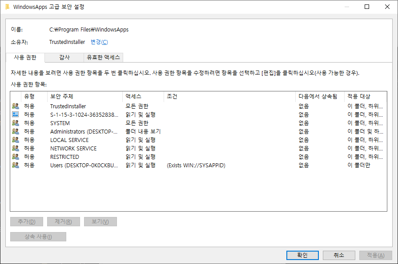The height and width of the screenshot is (264, 398).
Task: Click 모든 권한 in the SYSTEM row
Action: click(137, 123)
